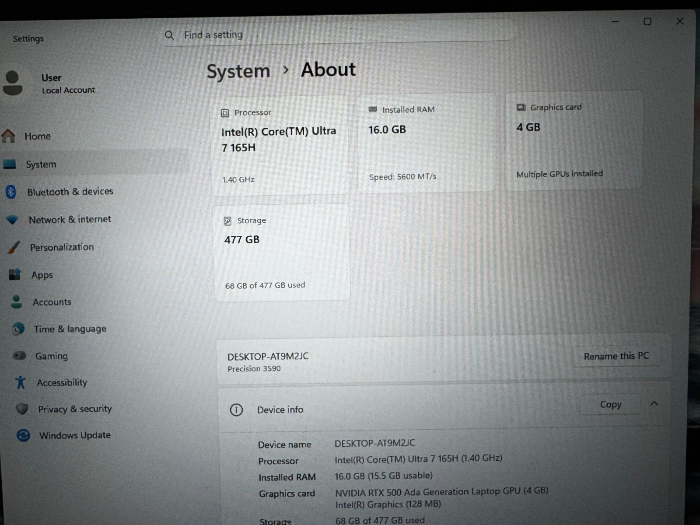Click the Bluetooth icon in sidebar
This screenshot has width=700, height=525.
tap(11, 192)
